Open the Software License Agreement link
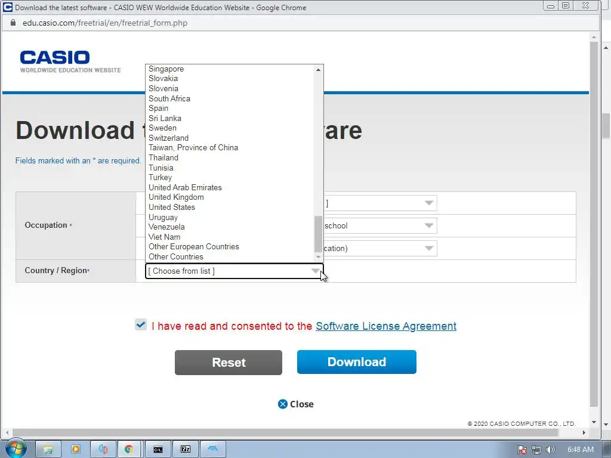Viewport: 611px width, 458px height. click(386, 326)
